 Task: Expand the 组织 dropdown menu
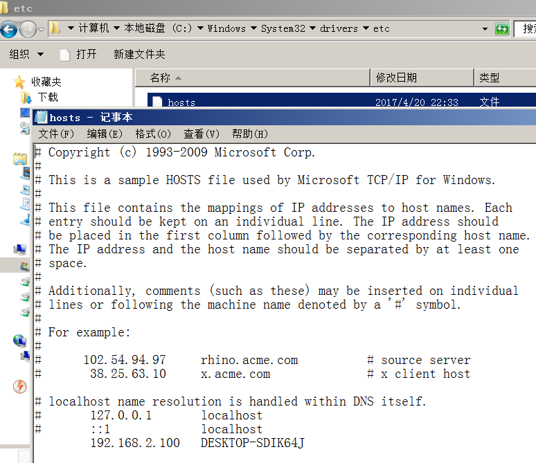26,54
